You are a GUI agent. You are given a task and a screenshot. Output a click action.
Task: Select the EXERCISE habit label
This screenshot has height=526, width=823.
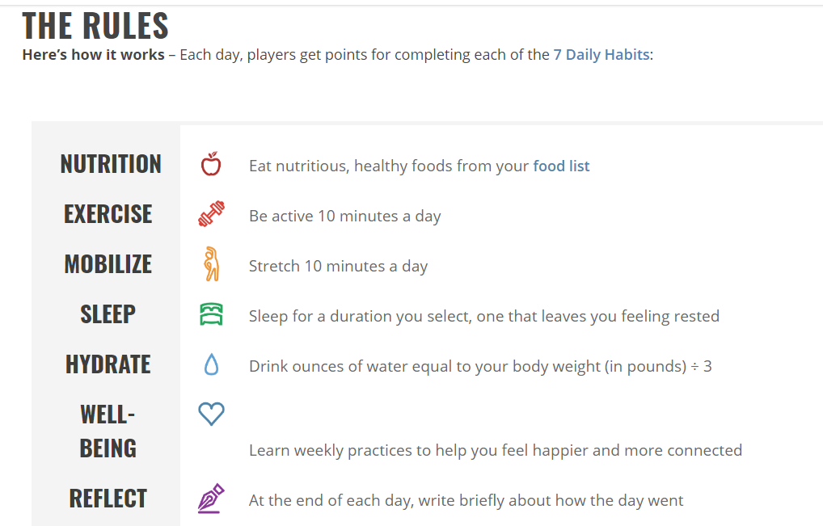click(108, 214)
